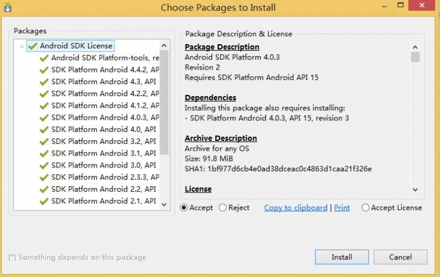
Task: Click checkmark icon for SDK Platform Android 4.0
Action: (x=44, y=129)
